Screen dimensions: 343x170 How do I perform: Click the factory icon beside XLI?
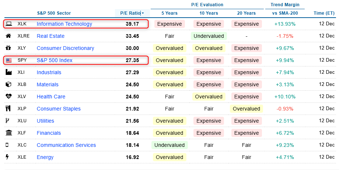pos(8,72)
